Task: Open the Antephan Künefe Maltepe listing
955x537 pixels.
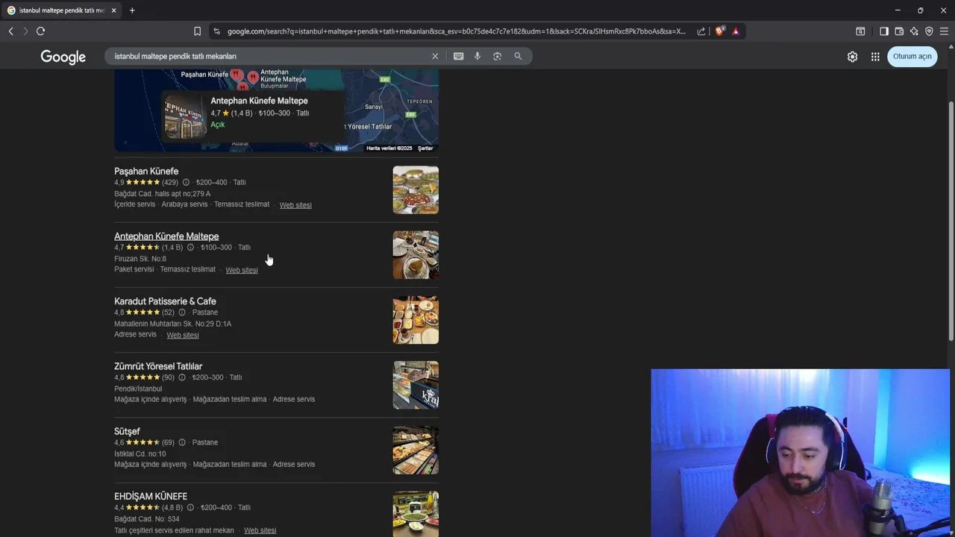Action: pos(166,236)
